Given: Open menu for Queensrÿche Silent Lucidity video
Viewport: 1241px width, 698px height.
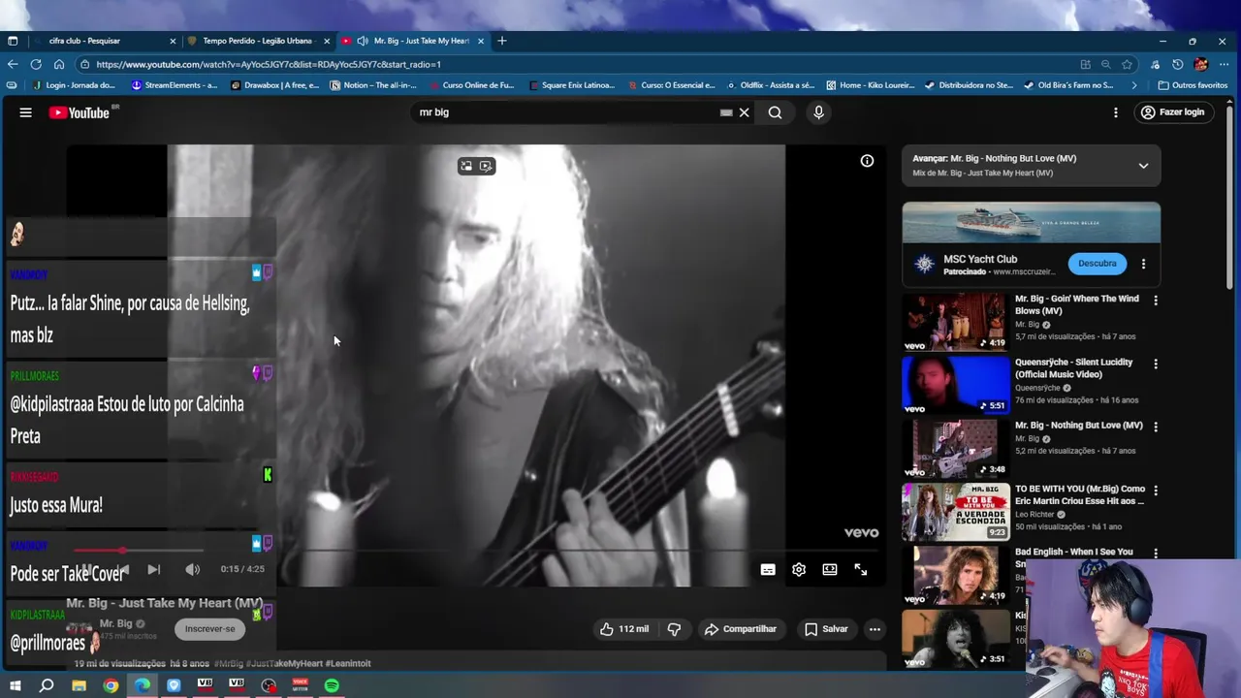Looking at the screenshot, I should (1156, 365).
